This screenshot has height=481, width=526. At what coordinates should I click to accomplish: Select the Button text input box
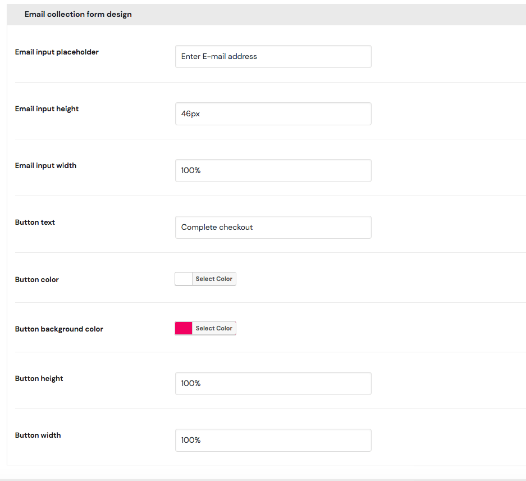[x=273, y=227]
